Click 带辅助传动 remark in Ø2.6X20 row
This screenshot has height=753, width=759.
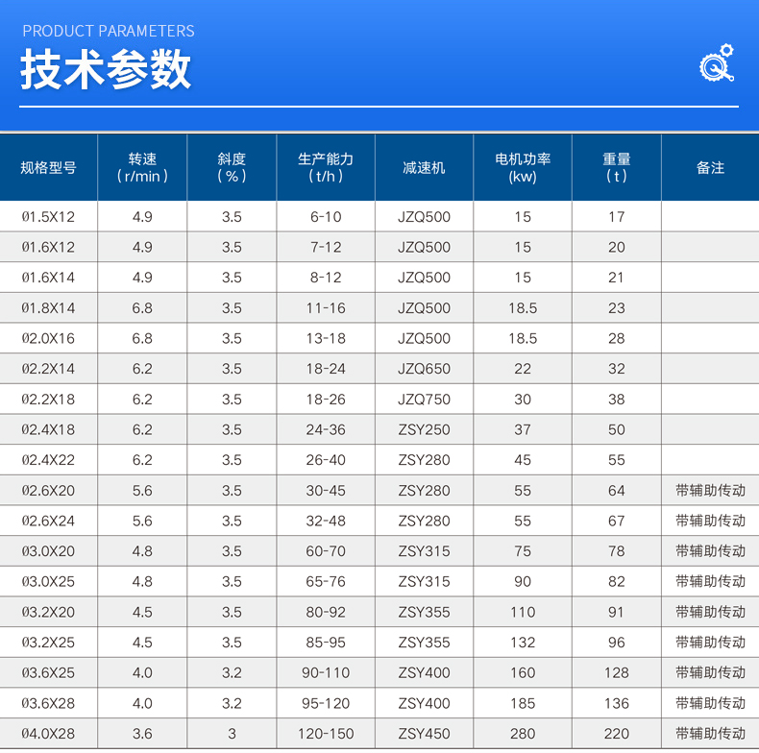[x=710, y=491]
